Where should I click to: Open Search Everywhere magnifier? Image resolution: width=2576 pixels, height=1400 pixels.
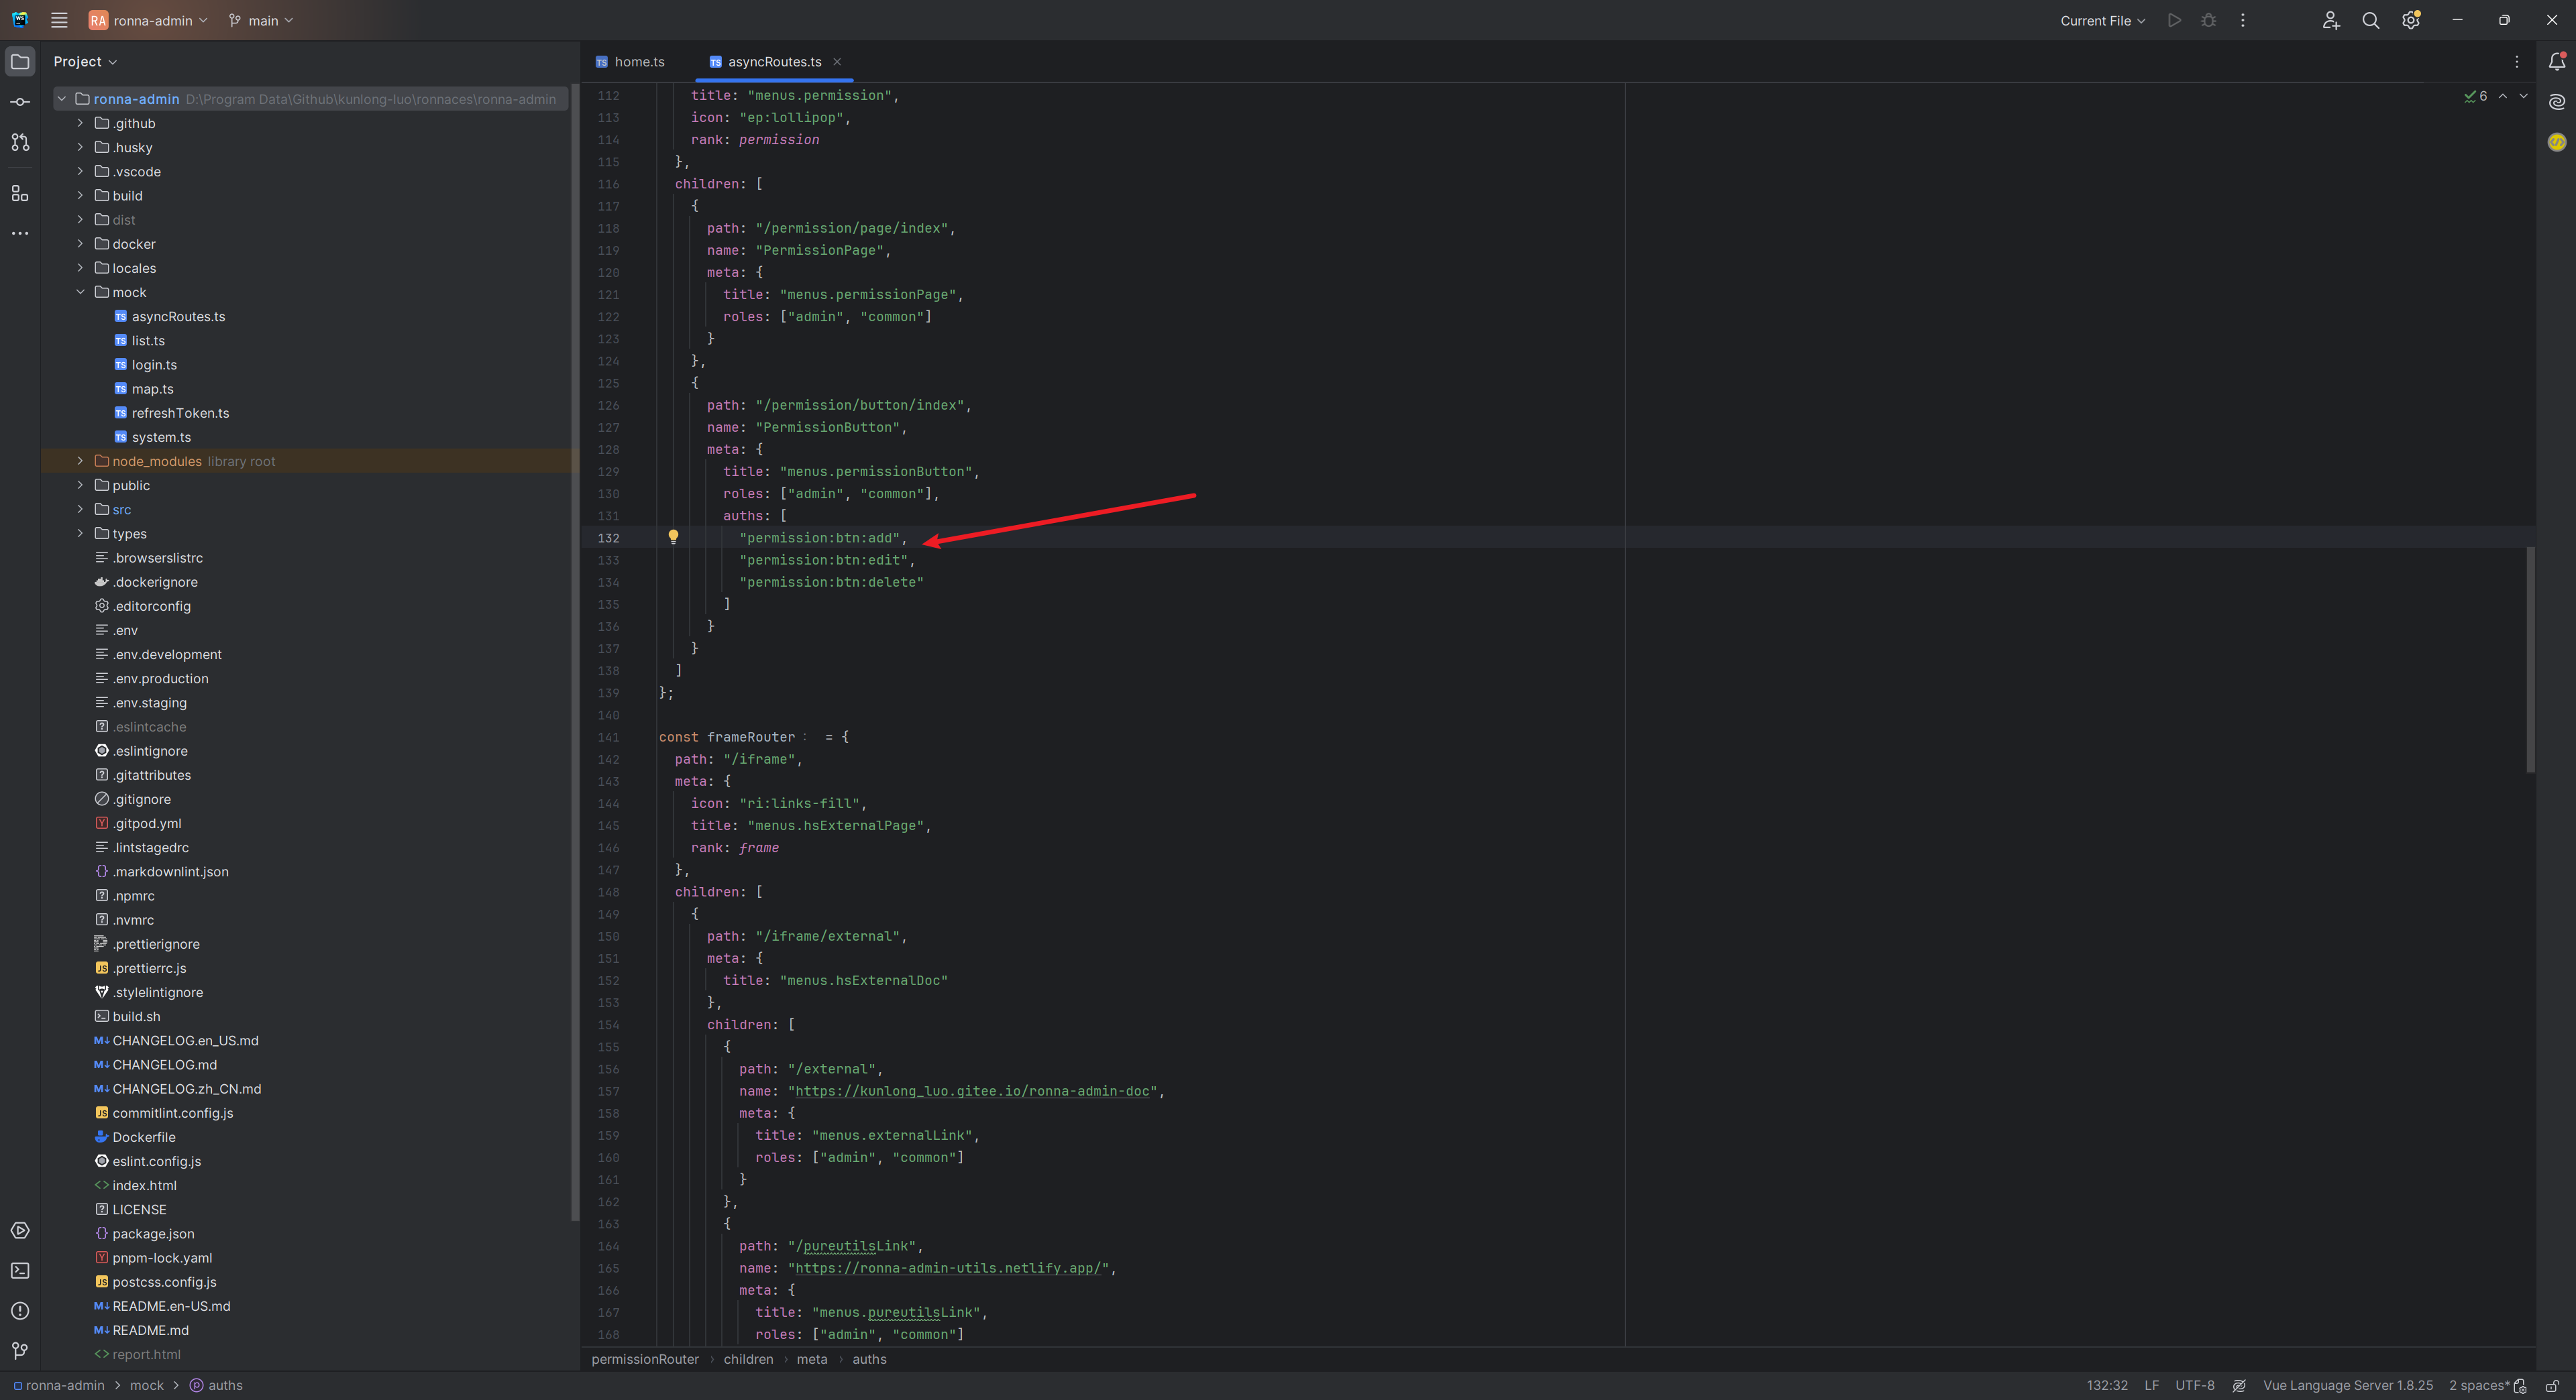2370,20
